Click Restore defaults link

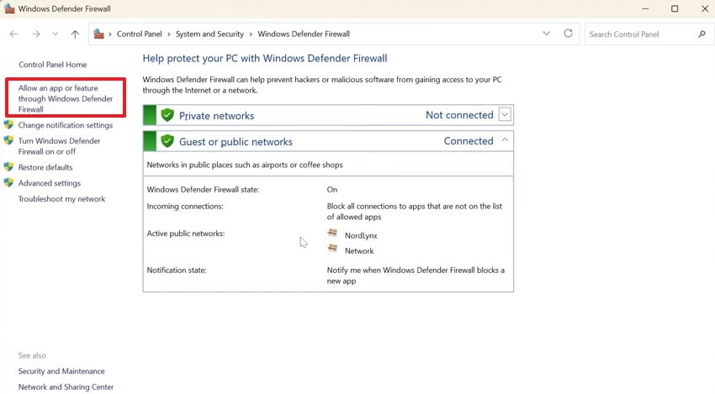click(45, 168)
